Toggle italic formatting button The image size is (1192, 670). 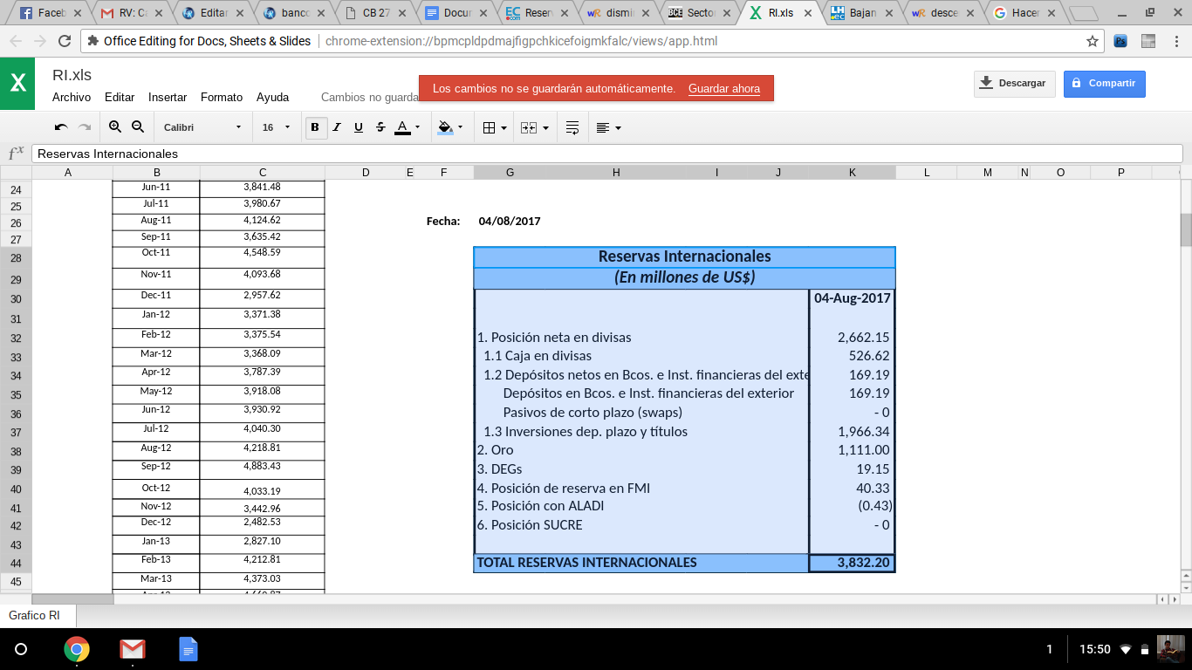pyautogui.click(x=337, y=127)
